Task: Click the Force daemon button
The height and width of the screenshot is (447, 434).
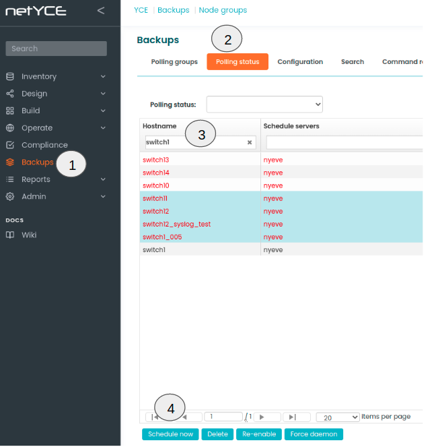Action: pyautogui.click(x=314, y=434)
